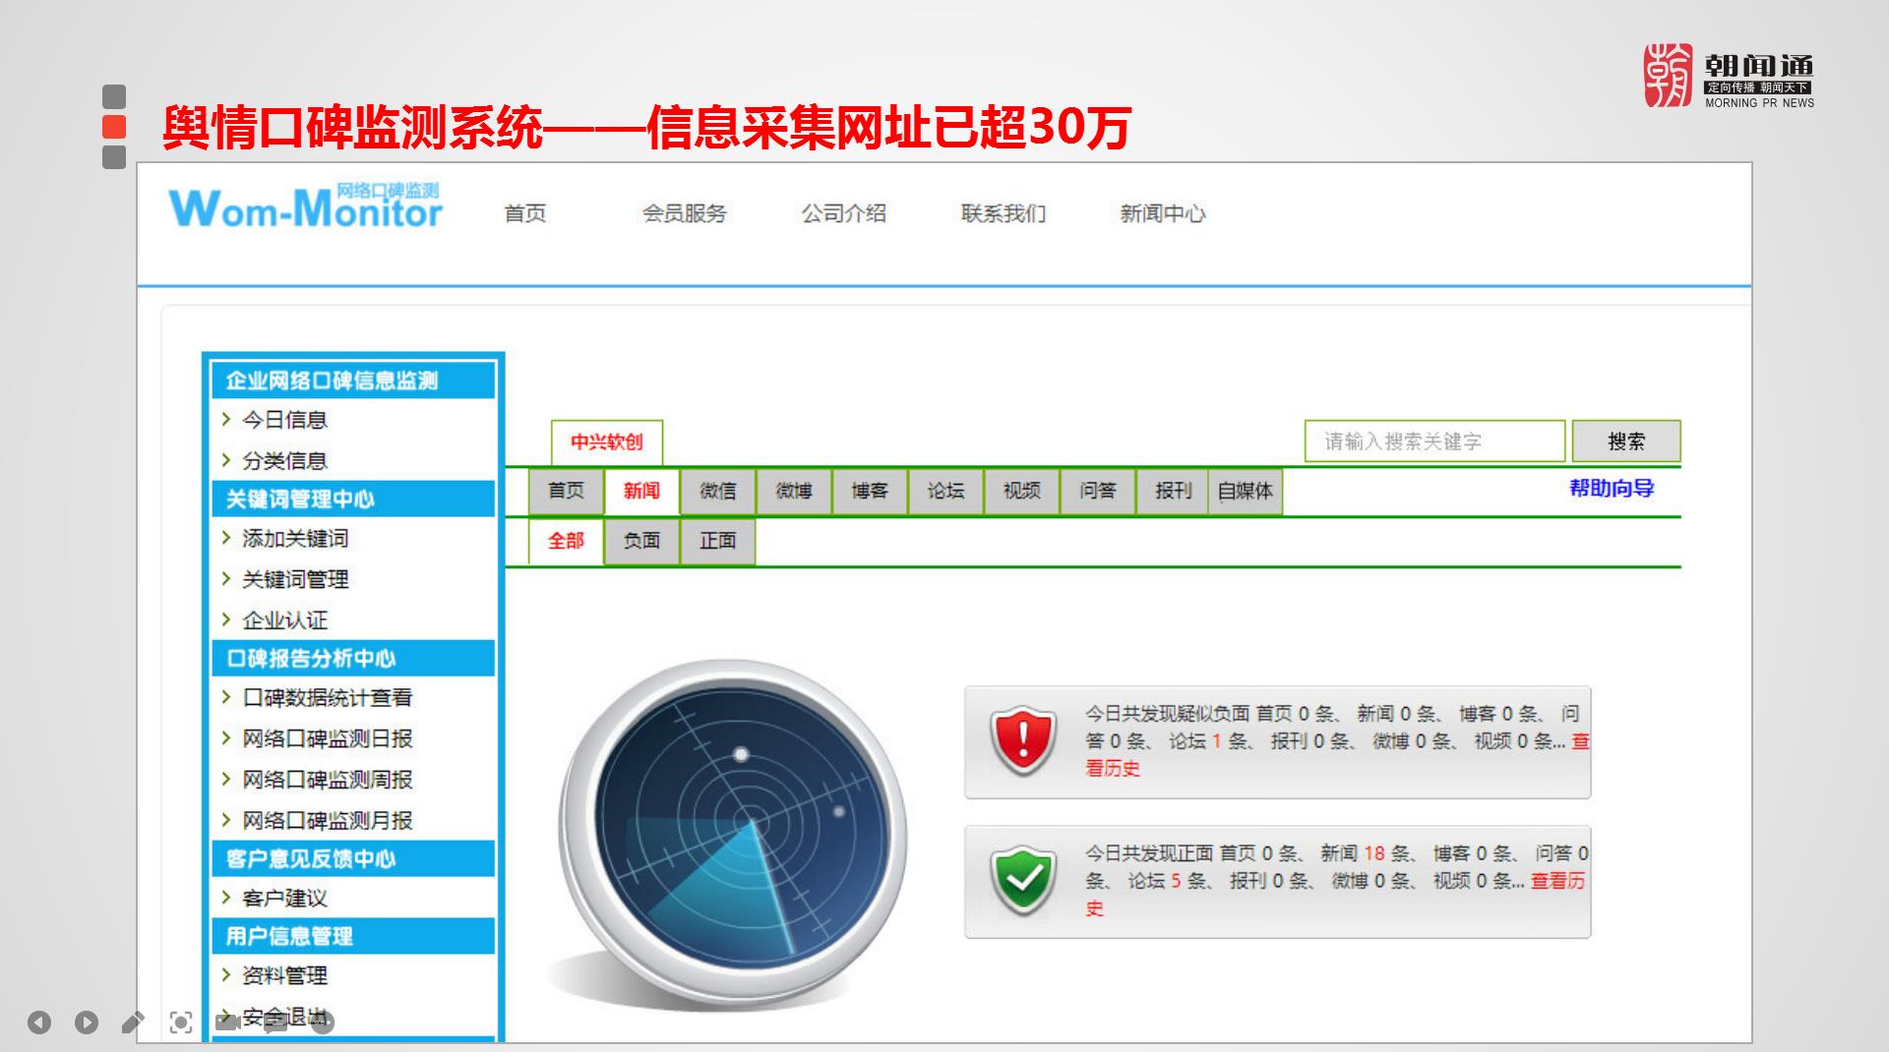Click the green checkmark shield icon
This screenshot has height=1052, width=1889.
1023,880
